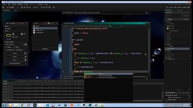The width and height of the screenshot is (193, 108).
Task: Click the Add Event button
Action: [x=45, y=49]
